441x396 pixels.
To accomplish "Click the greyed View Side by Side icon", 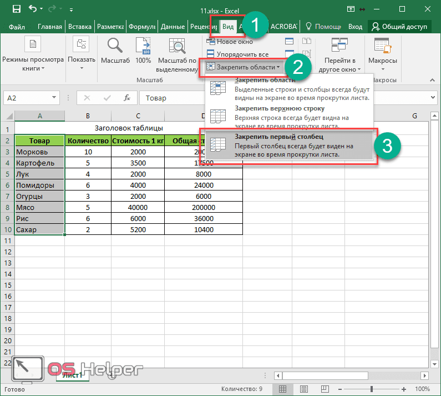I will [307, 42].
